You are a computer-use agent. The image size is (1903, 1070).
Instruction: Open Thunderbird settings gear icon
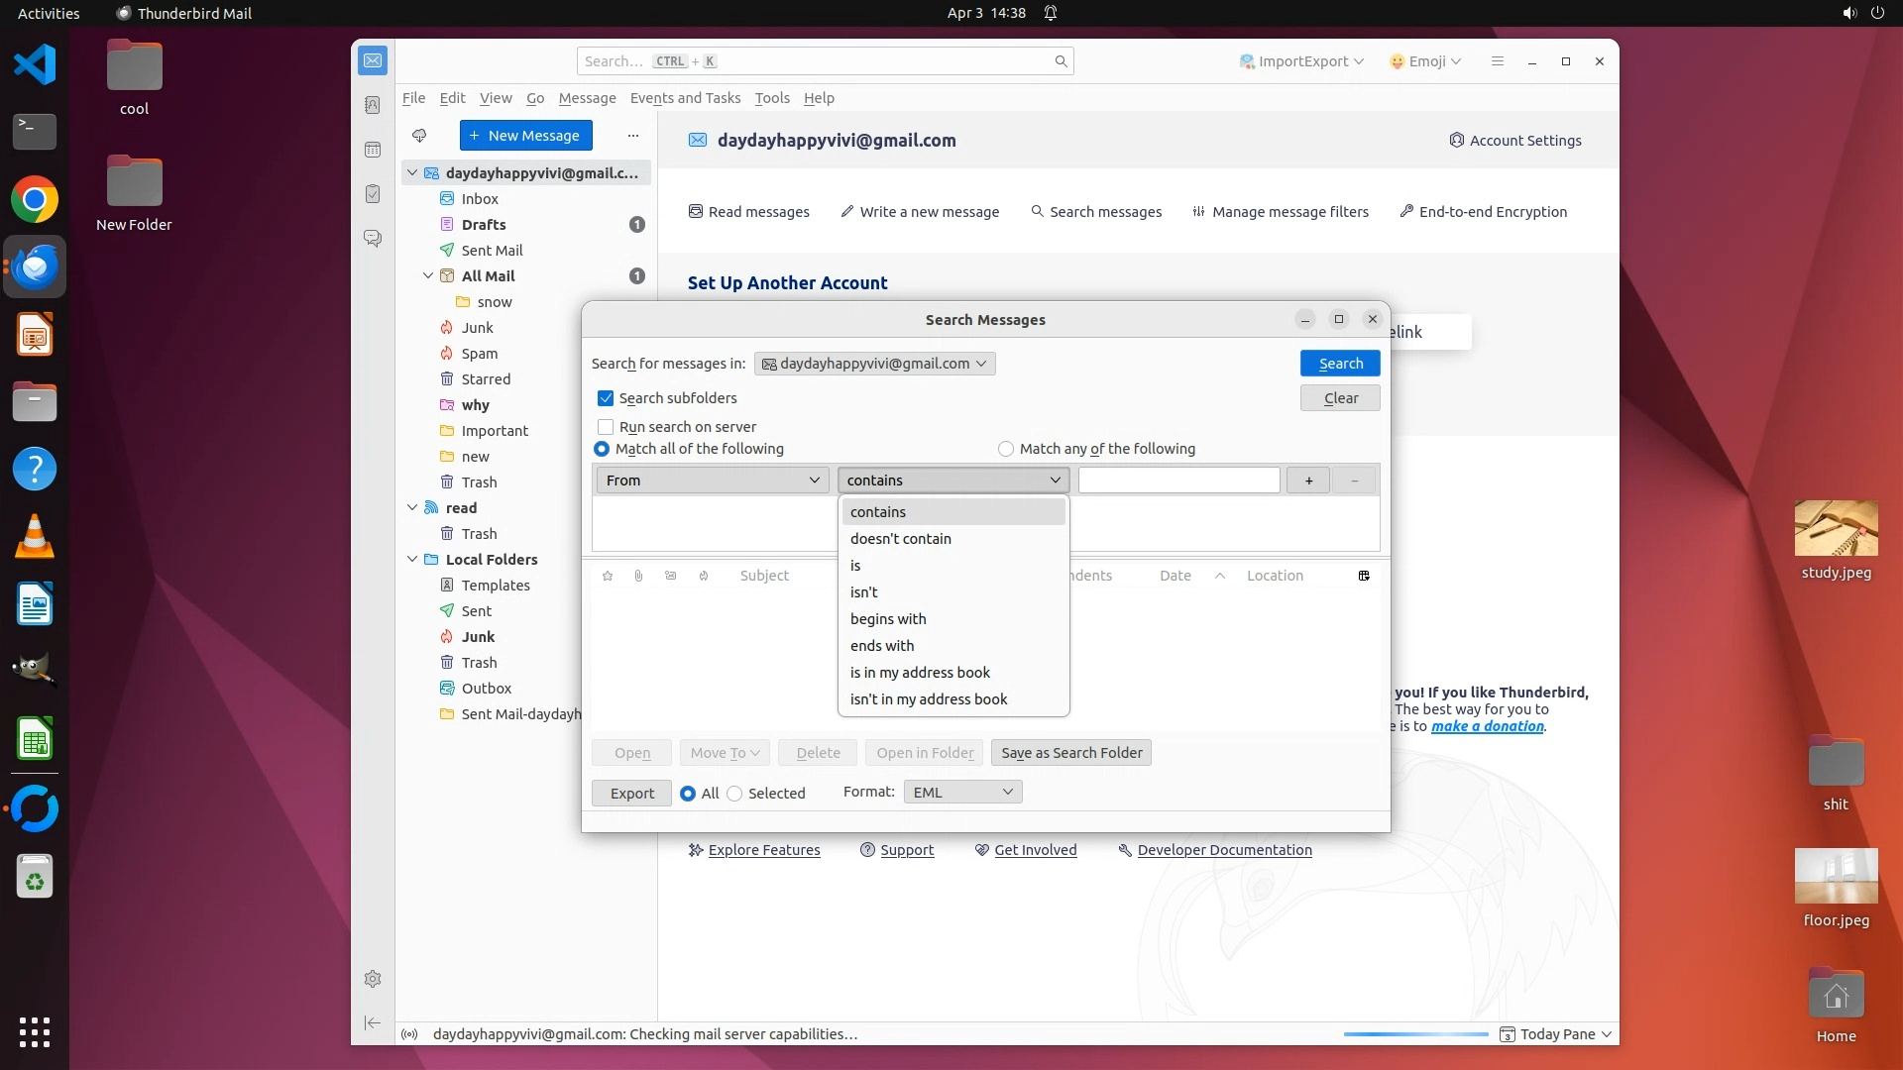[x=373, y=979]
